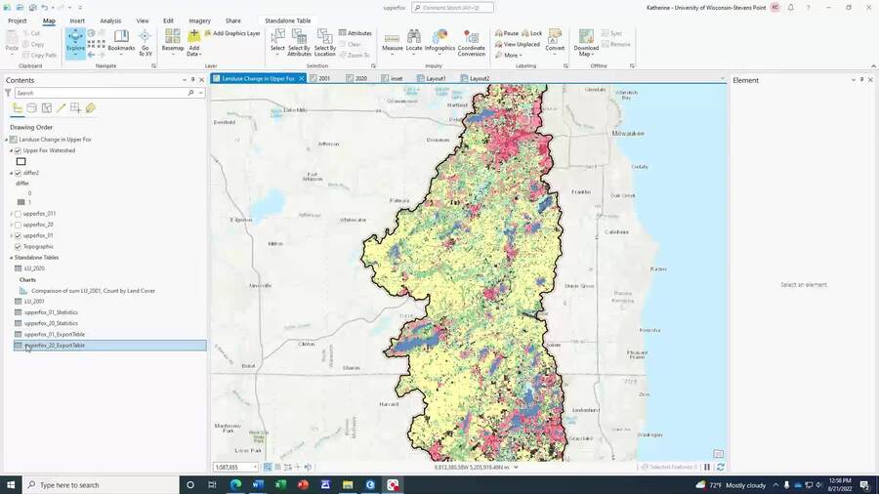Viewport: 879px width, 494px height.
Task: Collapse the Landuse Change in Upper Fox map
Action: [6, 140]
